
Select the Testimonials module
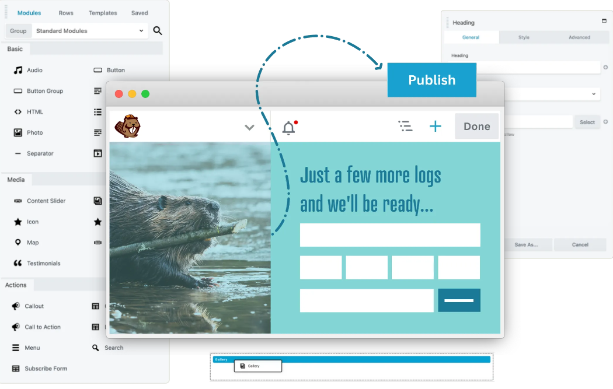point(37,263)
